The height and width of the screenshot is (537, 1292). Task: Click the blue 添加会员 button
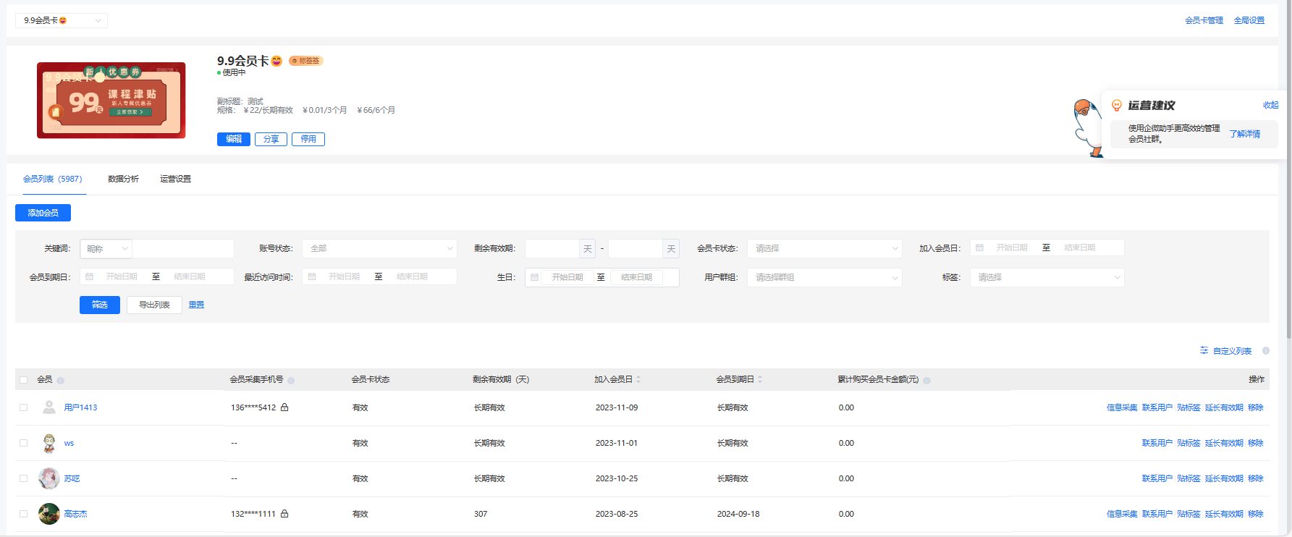point(43,213)
